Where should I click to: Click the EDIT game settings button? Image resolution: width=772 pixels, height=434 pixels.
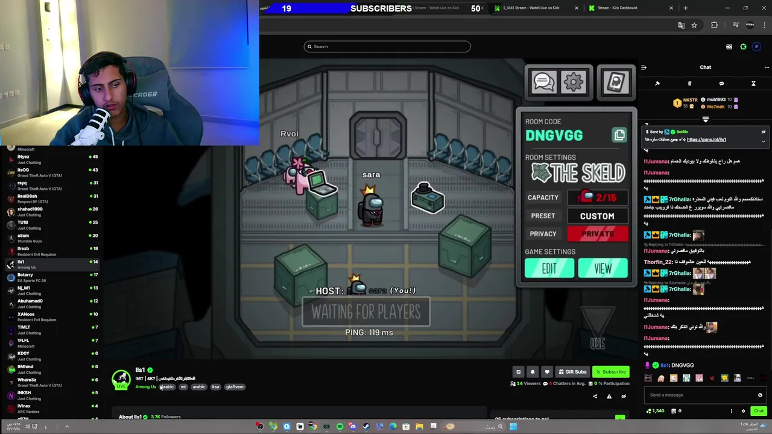pos(549,269)
